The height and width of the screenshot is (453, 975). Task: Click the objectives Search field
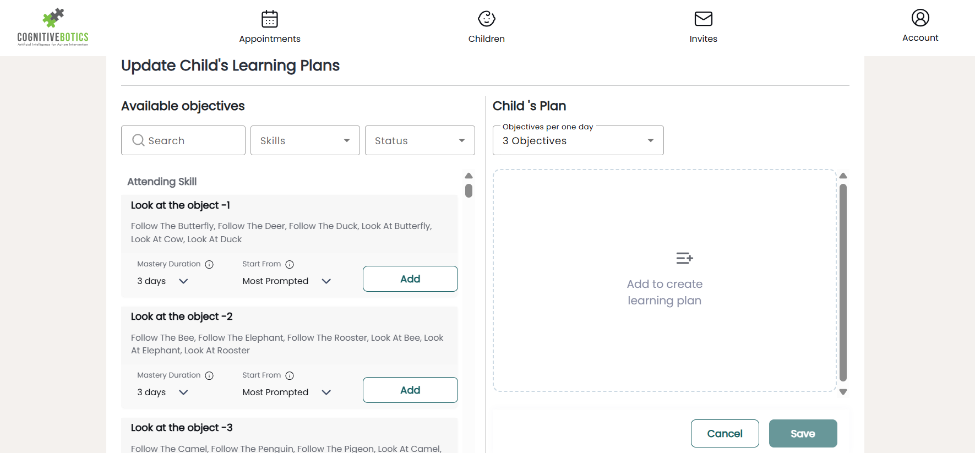point(183,141)
